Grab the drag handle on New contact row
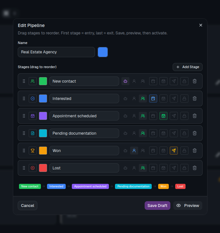The image size is (220, 233). coord(24,81)
